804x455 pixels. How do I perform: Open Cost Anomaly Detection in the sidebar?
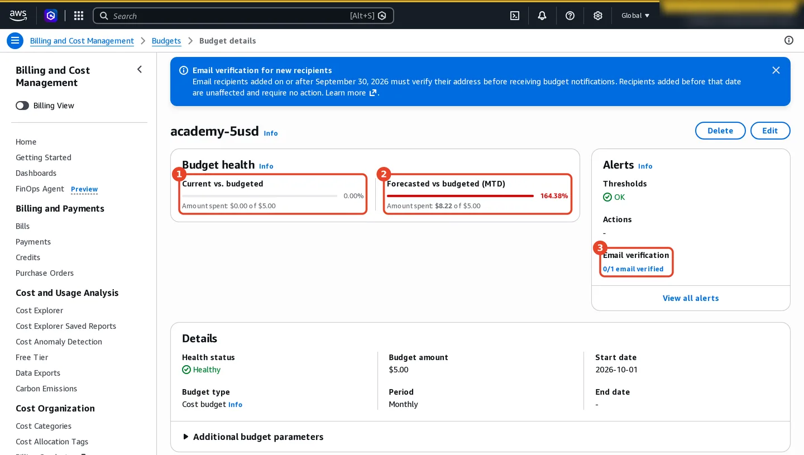tap(59, 342)
